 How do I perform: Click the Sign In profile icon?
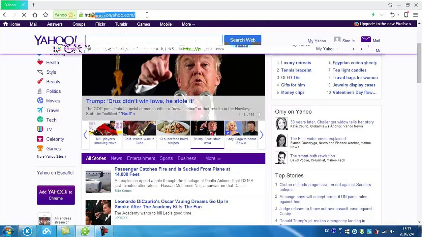coord(337,40)
